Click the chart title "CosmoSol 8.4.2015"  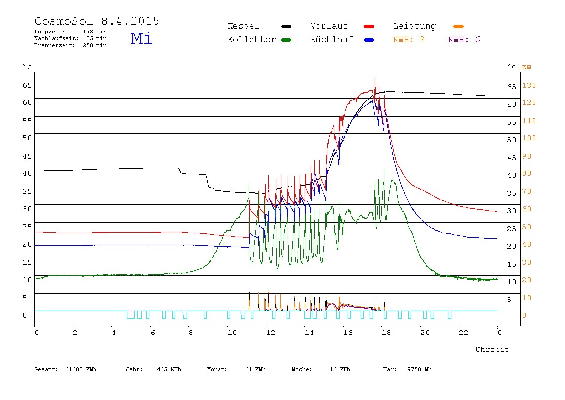coord(97,21)
